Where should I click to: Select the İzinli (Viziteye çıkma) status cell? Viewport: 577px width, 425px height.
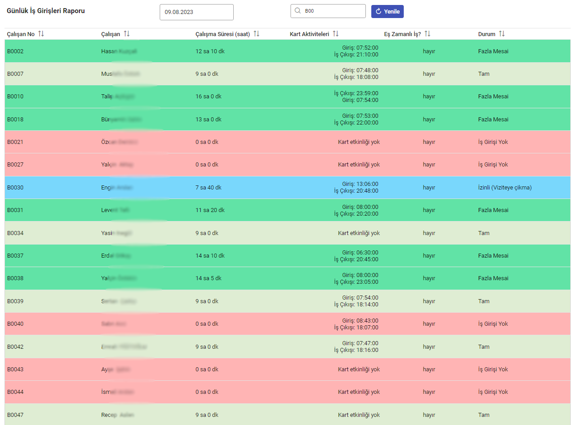(505, 188)
